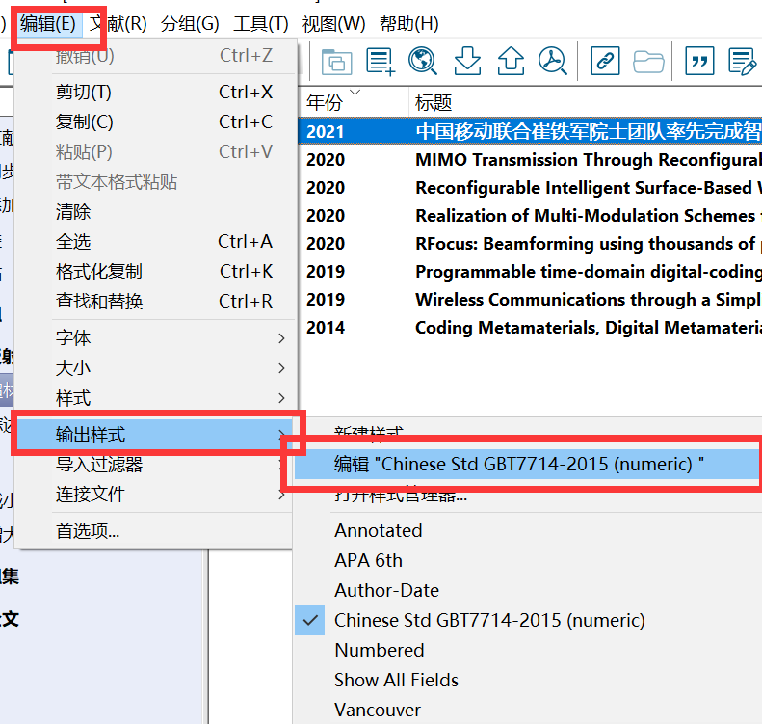
Task: Choose 清除 from Edit menu
Action: 154,211
